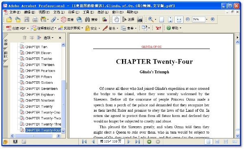Click the attach file paperclip icon
This screenshot has width=244, height=149.
[x=53, y=19]
